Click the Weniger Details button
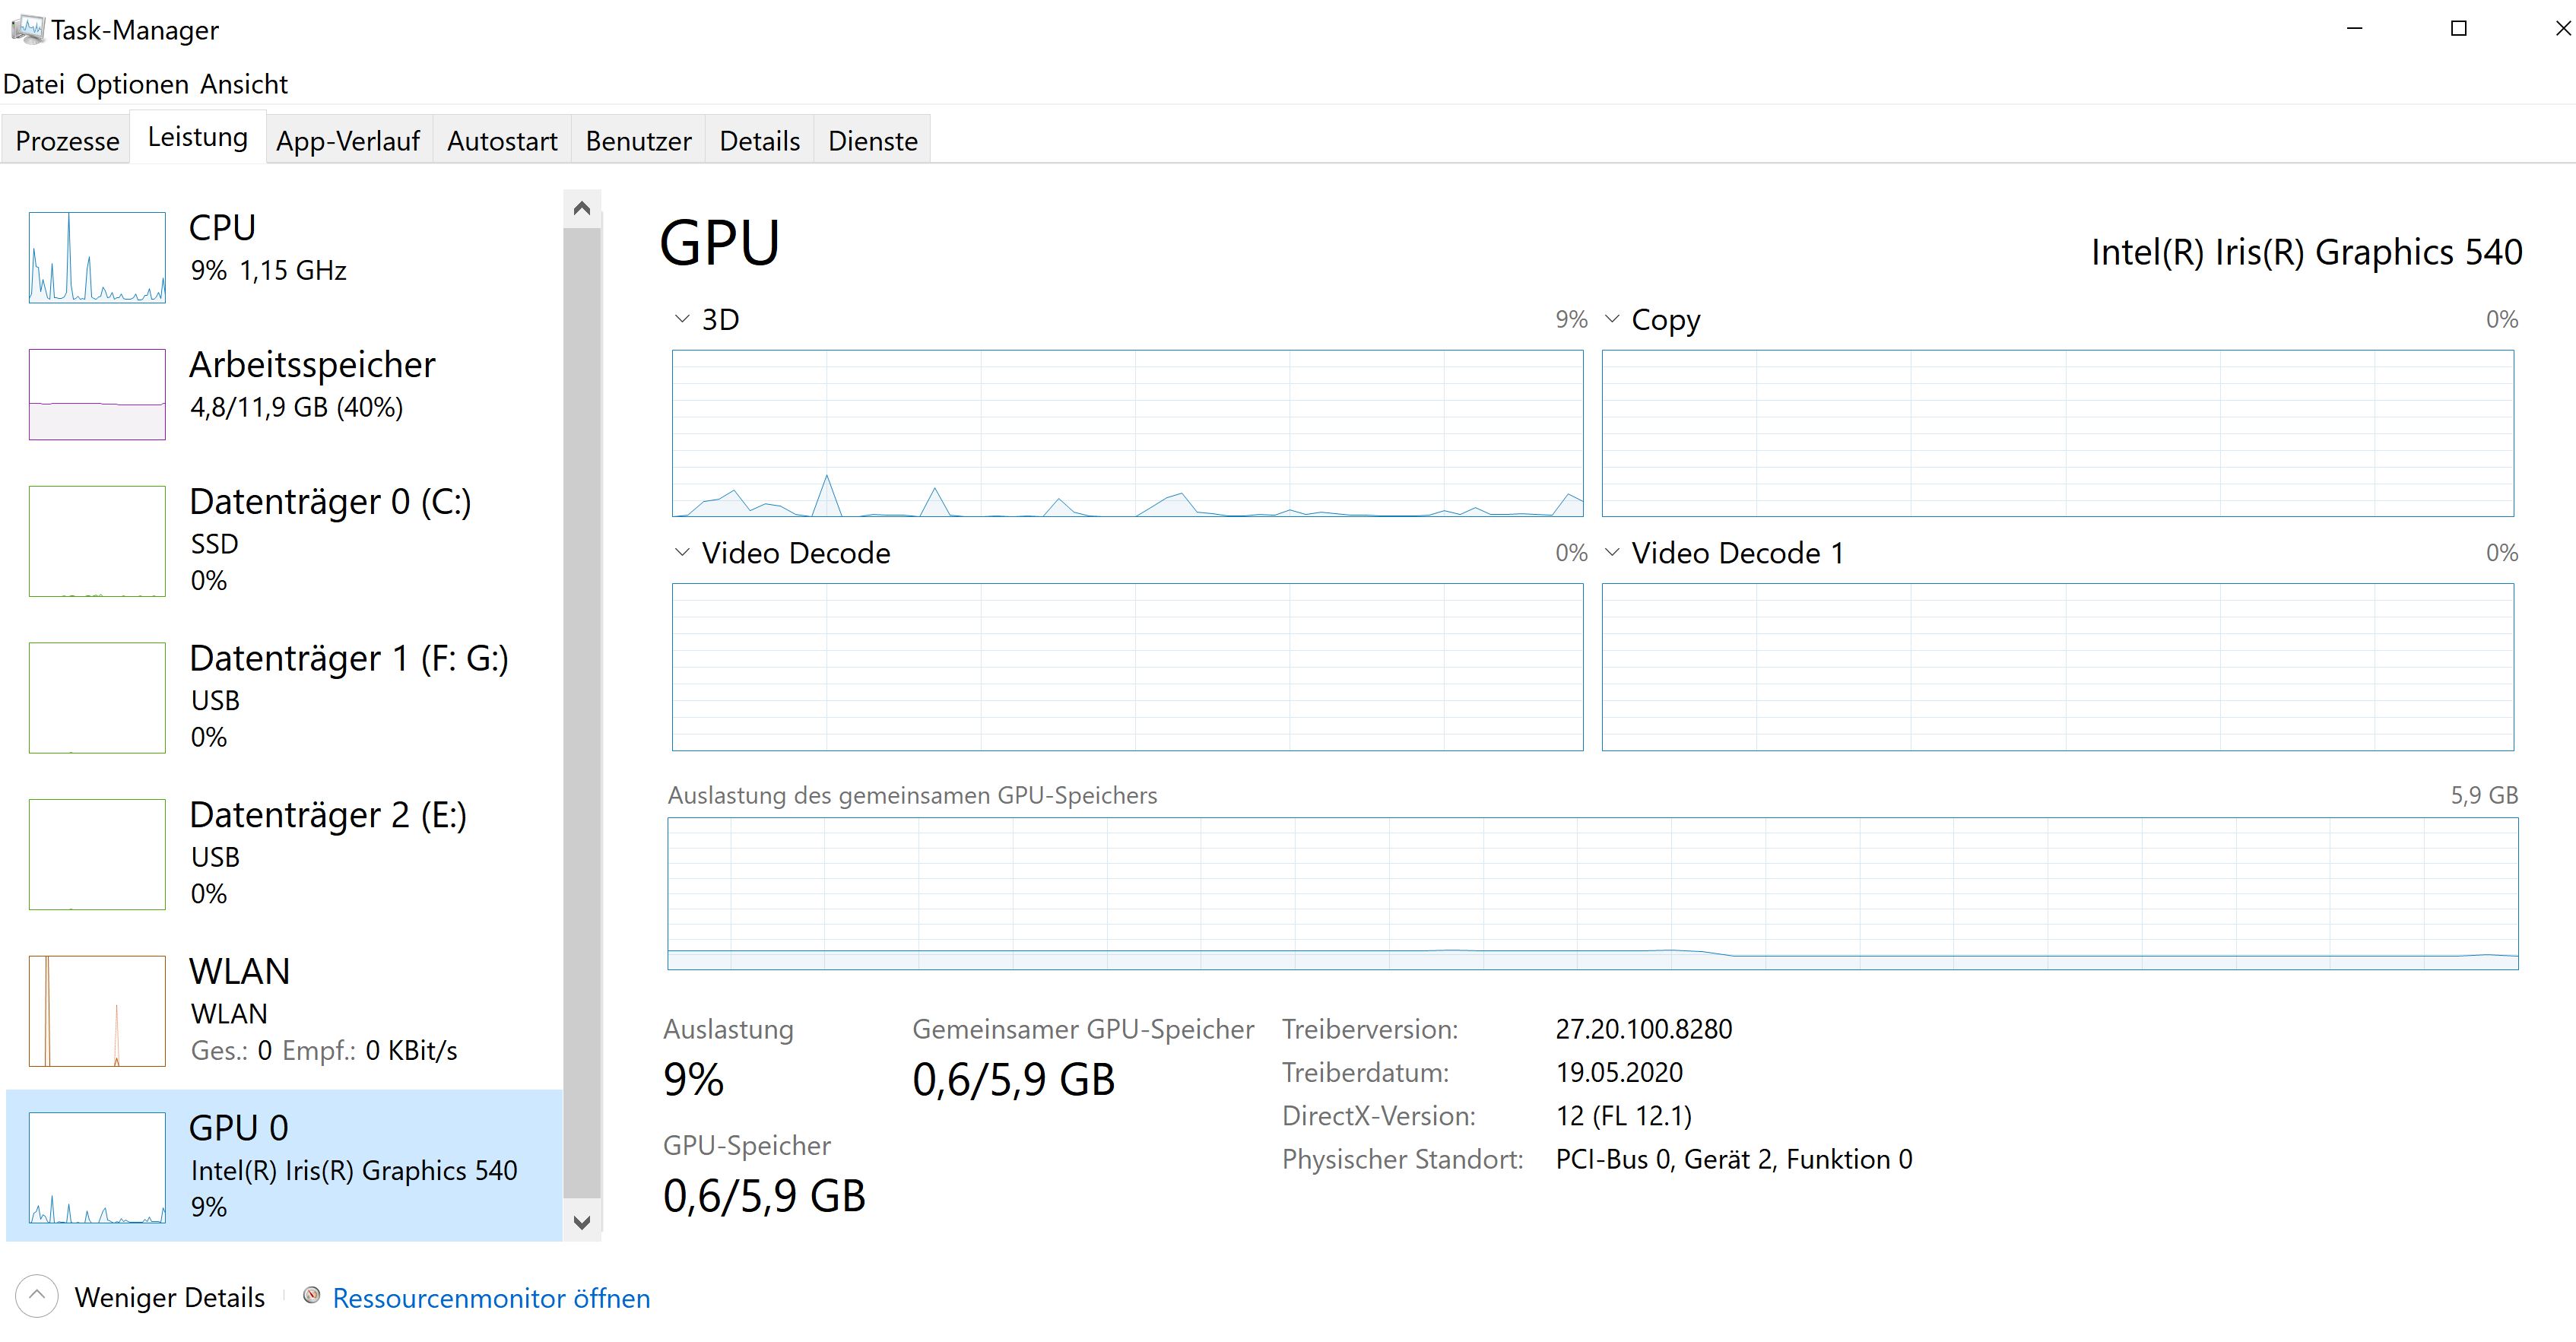The width and height of the screenshot is (2576, 1342). 169,1297
